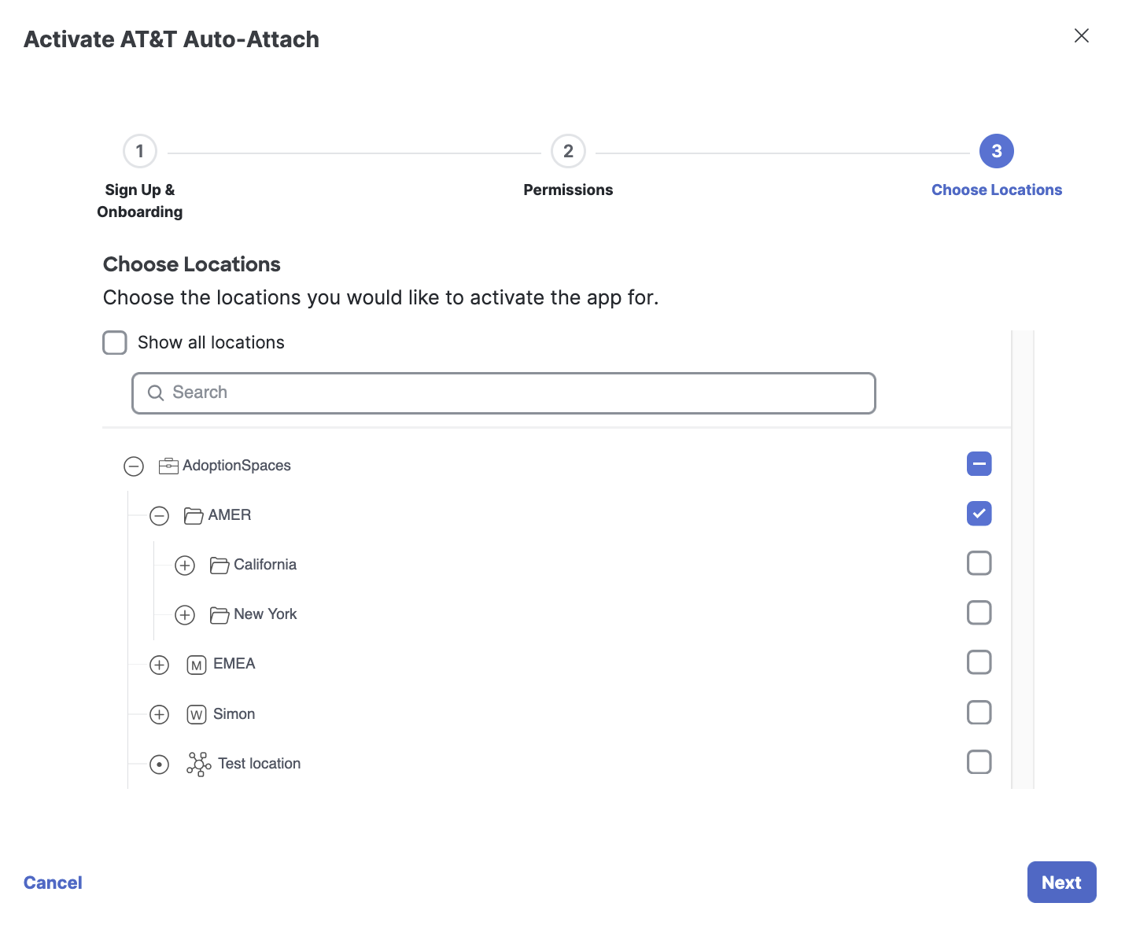Collapse the AdoptionSpaces tree node
The image size is (1125, 925).
(134, 466)
